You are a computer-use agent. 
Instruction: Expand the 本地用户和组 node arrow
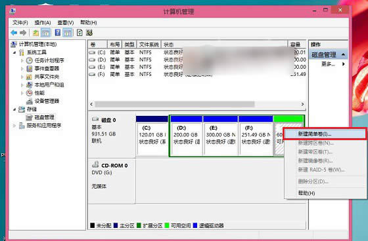(22, 85)
